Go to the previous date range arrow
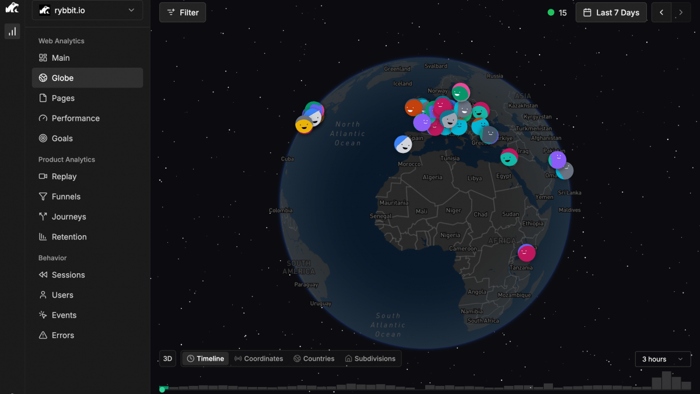Screen dimensions: 700x394 [x=661, y=13]
